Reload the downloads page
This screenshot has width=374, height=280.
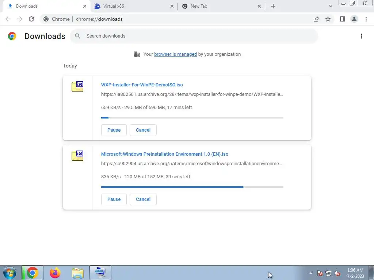(31, 19)
